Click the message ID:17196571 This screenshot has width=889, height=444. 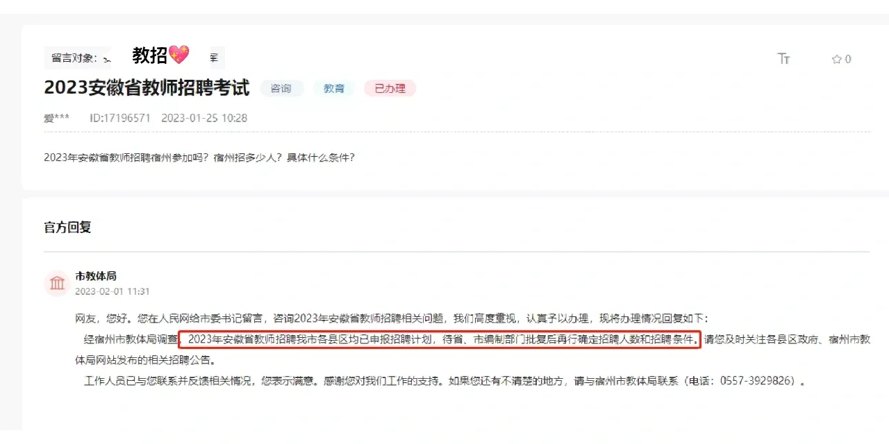[119, 118]
